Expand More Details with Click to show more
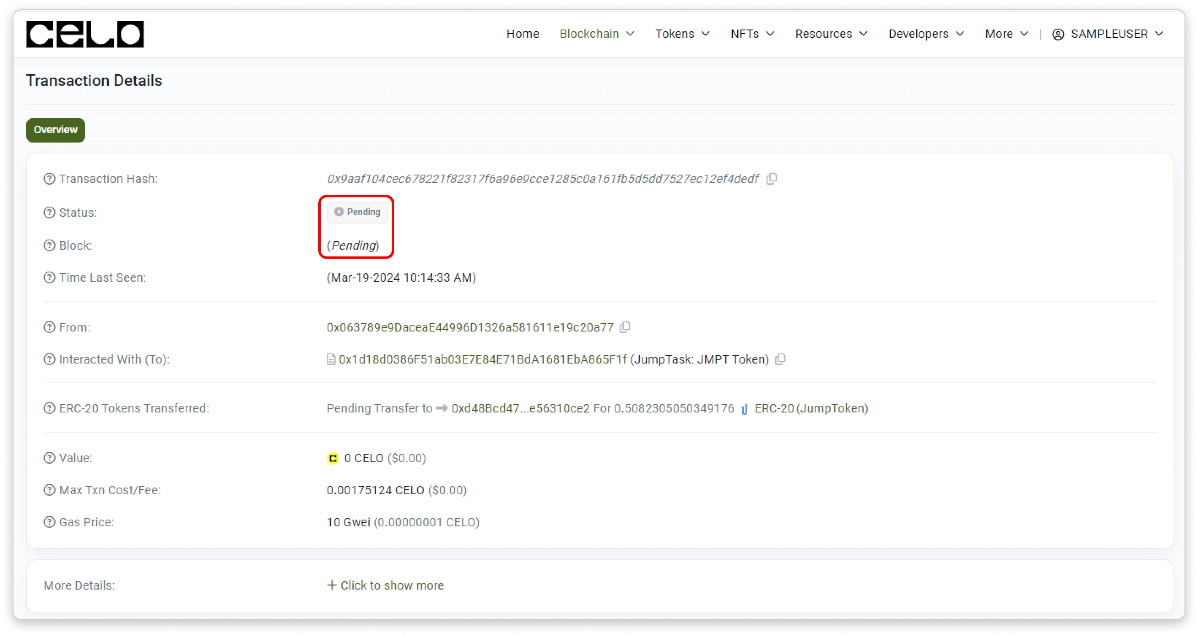The width and height of the screenshot is (1198, 636). coord(385,585)
